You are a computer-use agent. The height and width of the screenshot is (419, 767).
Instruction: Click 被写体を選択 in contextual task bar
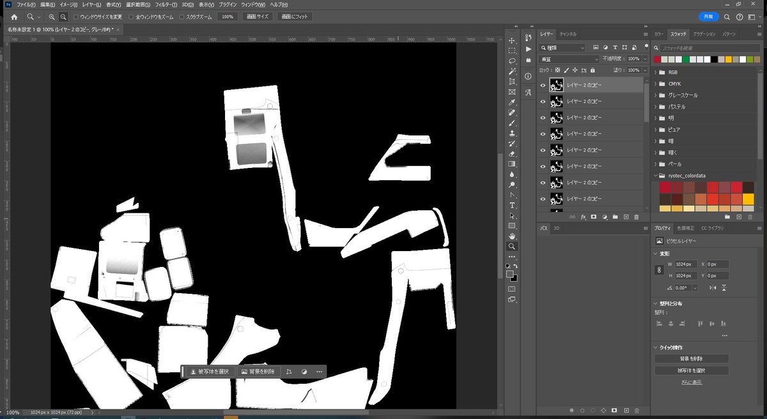coord(210,371)
